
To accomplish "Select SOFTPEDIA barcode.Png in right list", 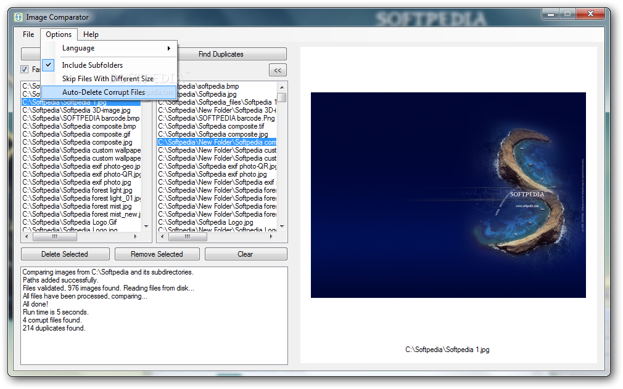I will coord(217,118).
